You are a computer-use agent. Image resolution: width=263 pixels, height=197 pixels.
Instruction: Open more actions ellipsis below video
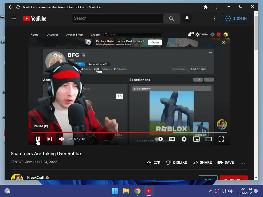coord(243,163)
